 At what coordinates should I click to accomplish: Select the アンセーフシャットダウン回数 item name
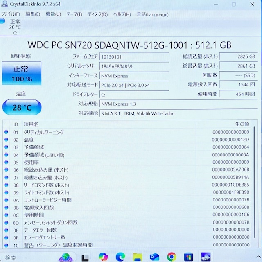click(x=51, y=222)
